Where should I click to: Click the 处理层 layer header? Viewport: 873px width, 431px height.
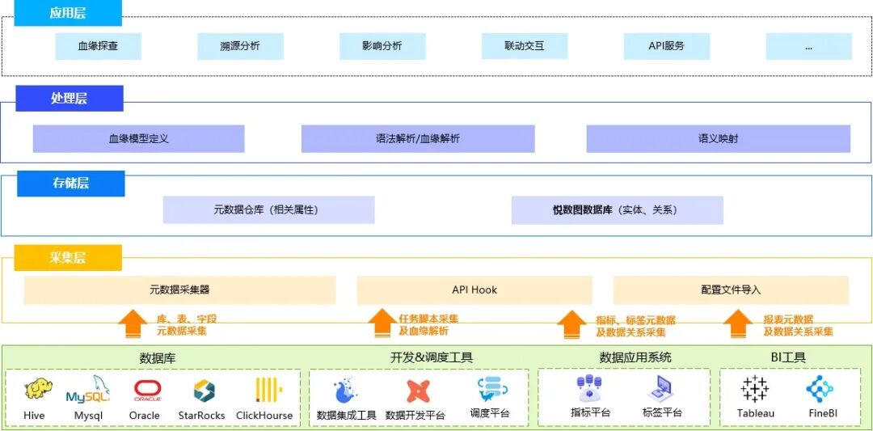pyautogui.click(x=69, y=99)
